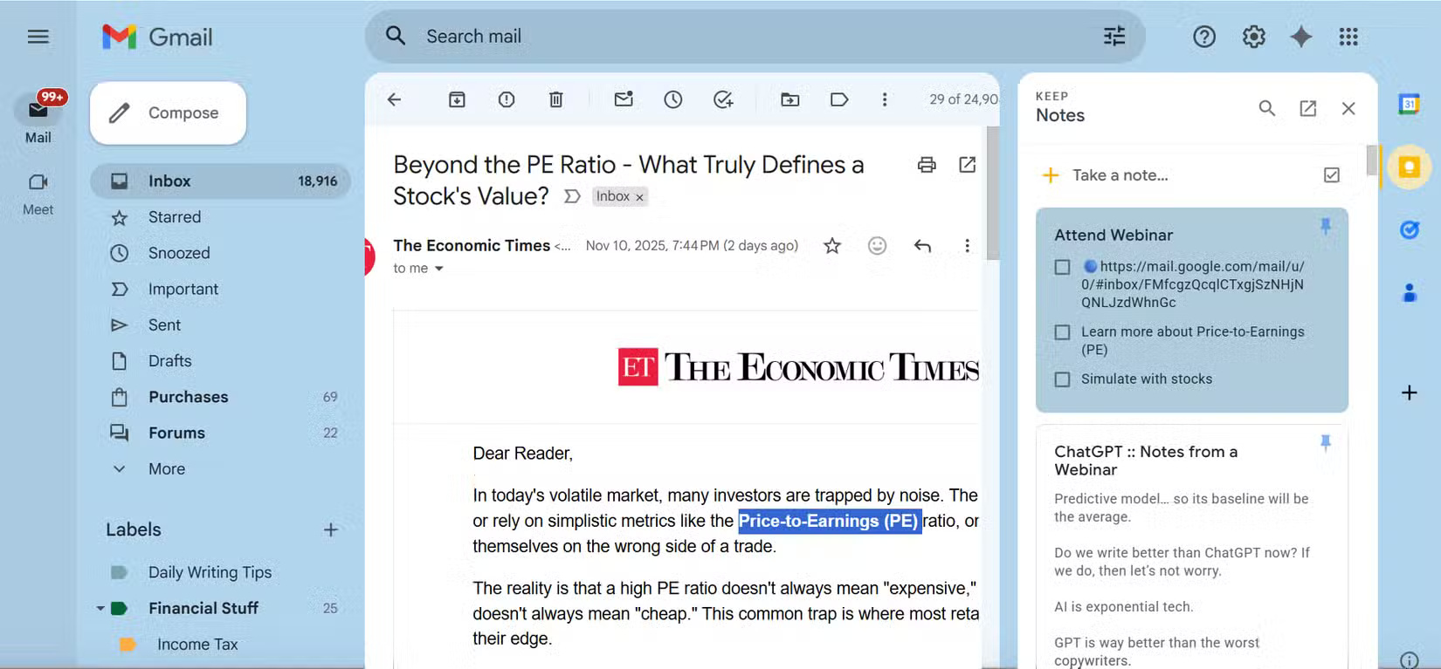Image resolution: width=1441 pixels, height=669 pixels.
Task: Reply to The Economic Times email
Action: (x=922, y=246)
